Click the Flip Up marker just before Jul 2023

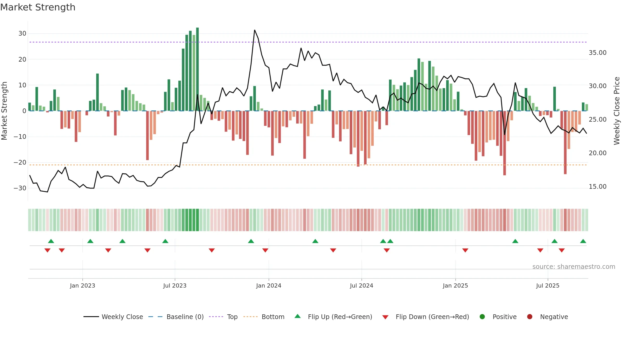click(x=165, y=241)
